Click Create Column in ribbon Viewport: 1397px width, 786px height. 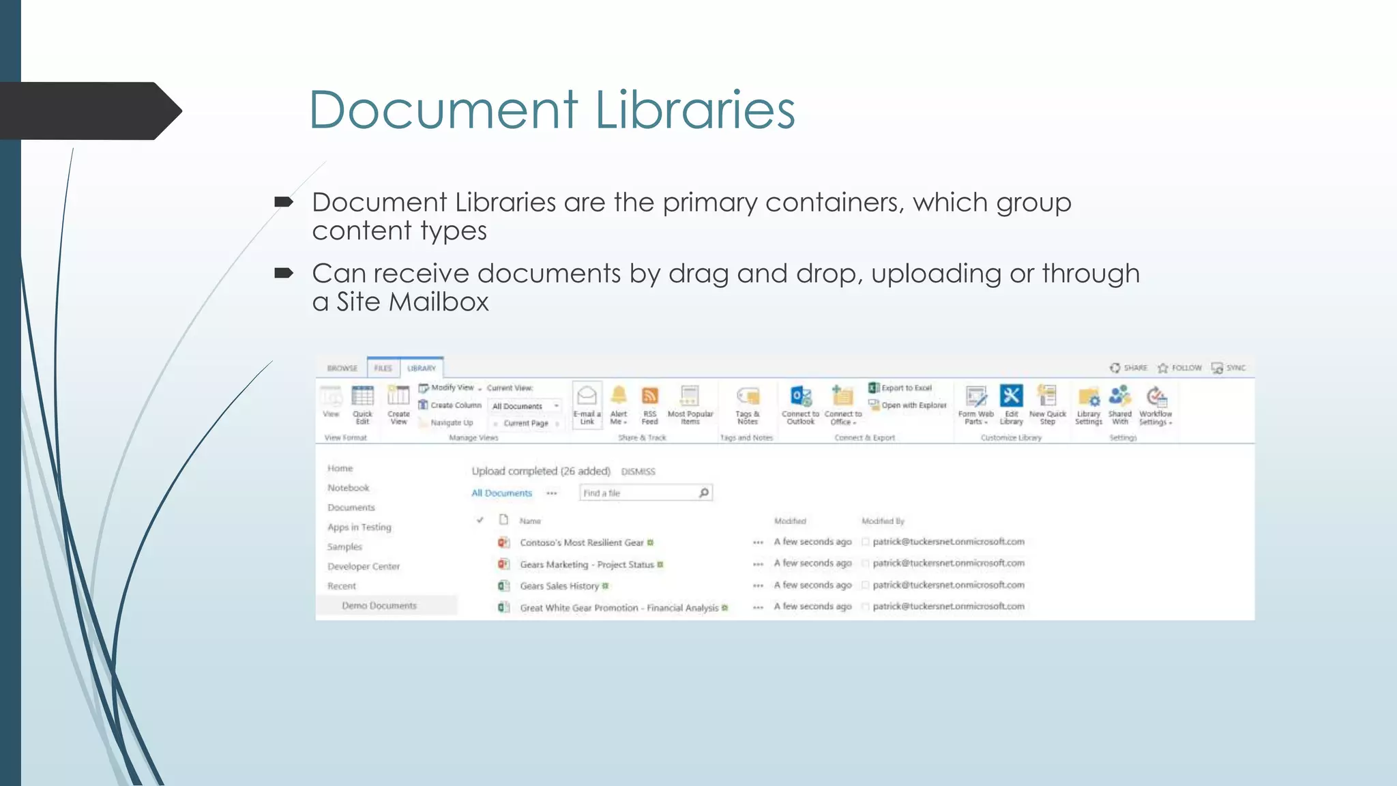click(450, 405)
